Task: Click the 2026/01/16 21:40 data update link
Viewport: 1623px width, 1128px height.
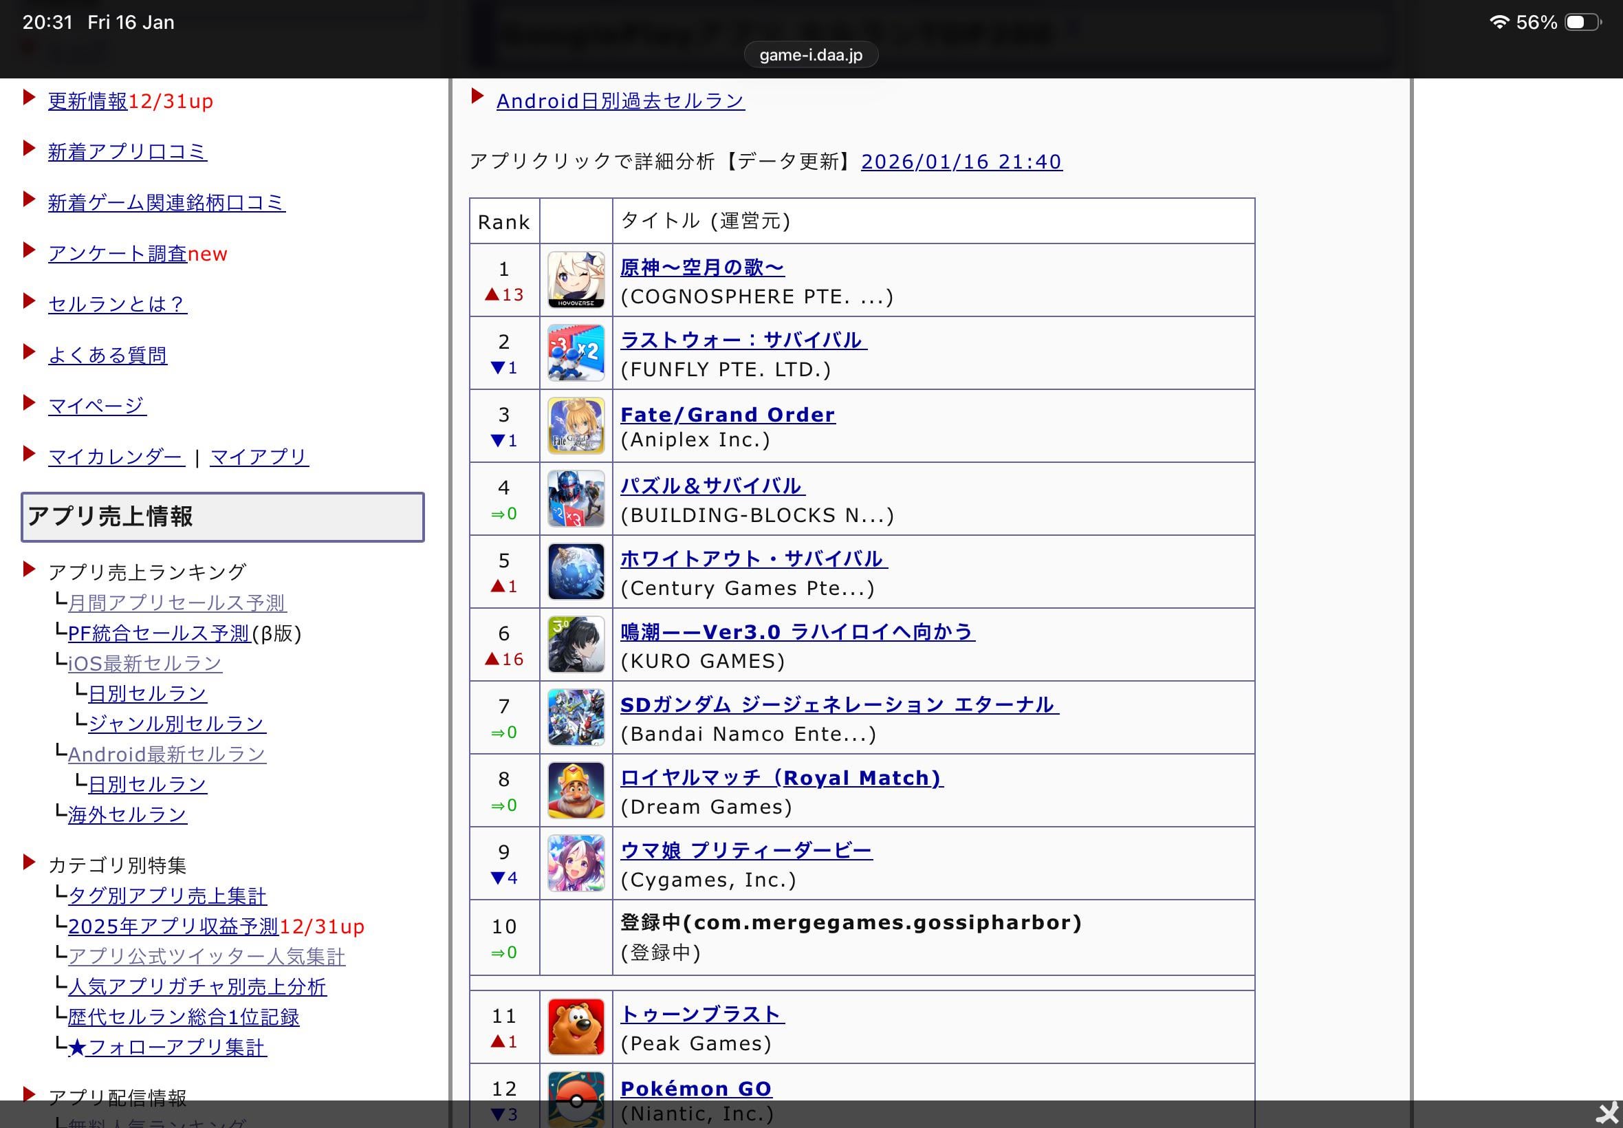Action: [961, 162]
